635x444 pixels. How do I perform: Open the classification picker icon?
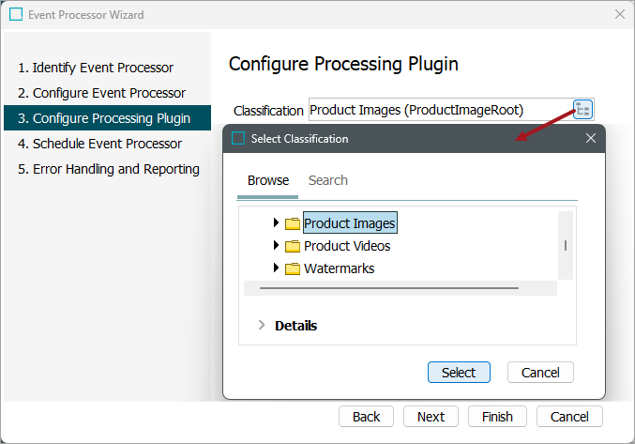point(583,110)
